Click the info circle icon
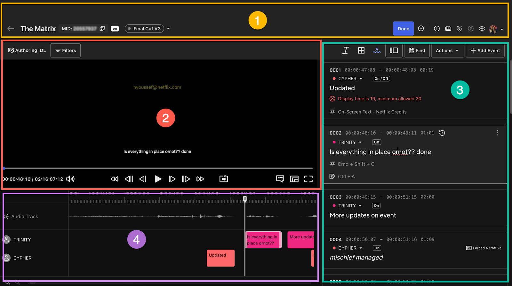Viewport: 512px width, 286px height. (x=437, y=29)
